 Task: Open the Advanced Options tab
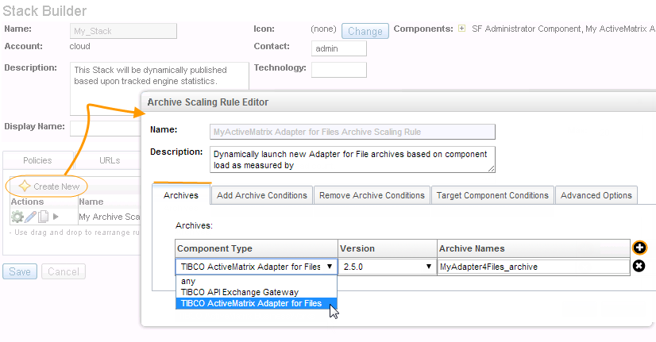tap(596, 195)
